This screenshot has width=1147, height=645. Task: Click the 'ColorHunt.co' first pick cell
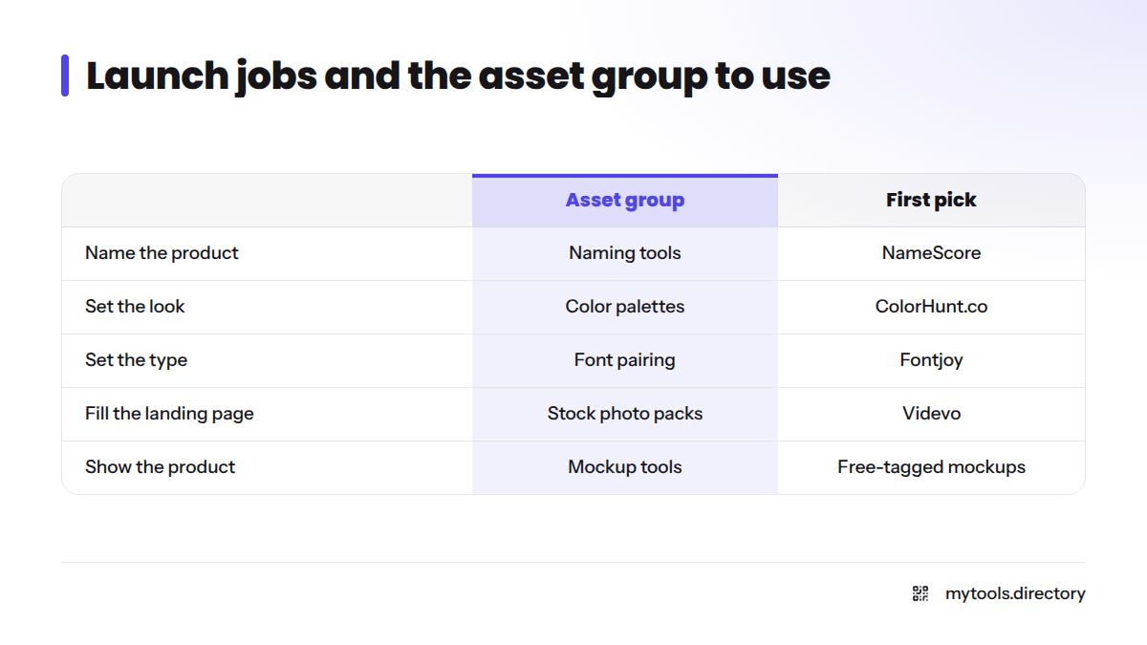pos(932,307)
